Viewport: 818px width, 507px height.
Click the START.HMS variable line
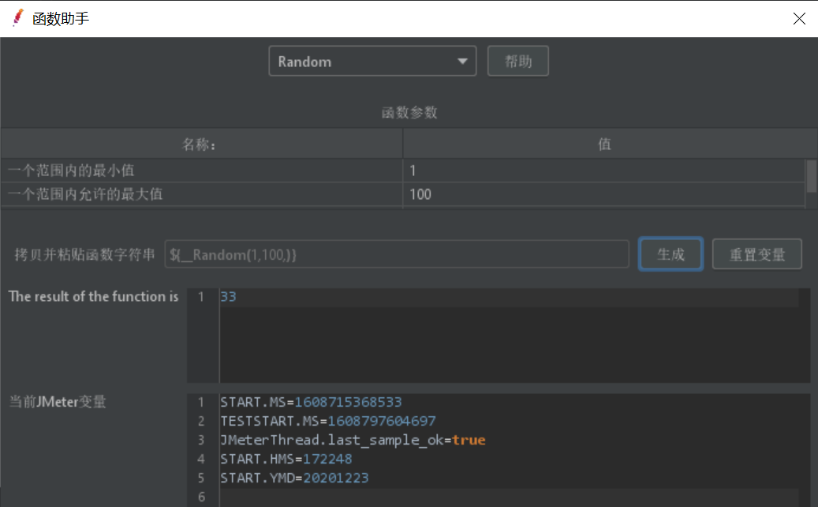pyautogui.click(x=286, y=459)
